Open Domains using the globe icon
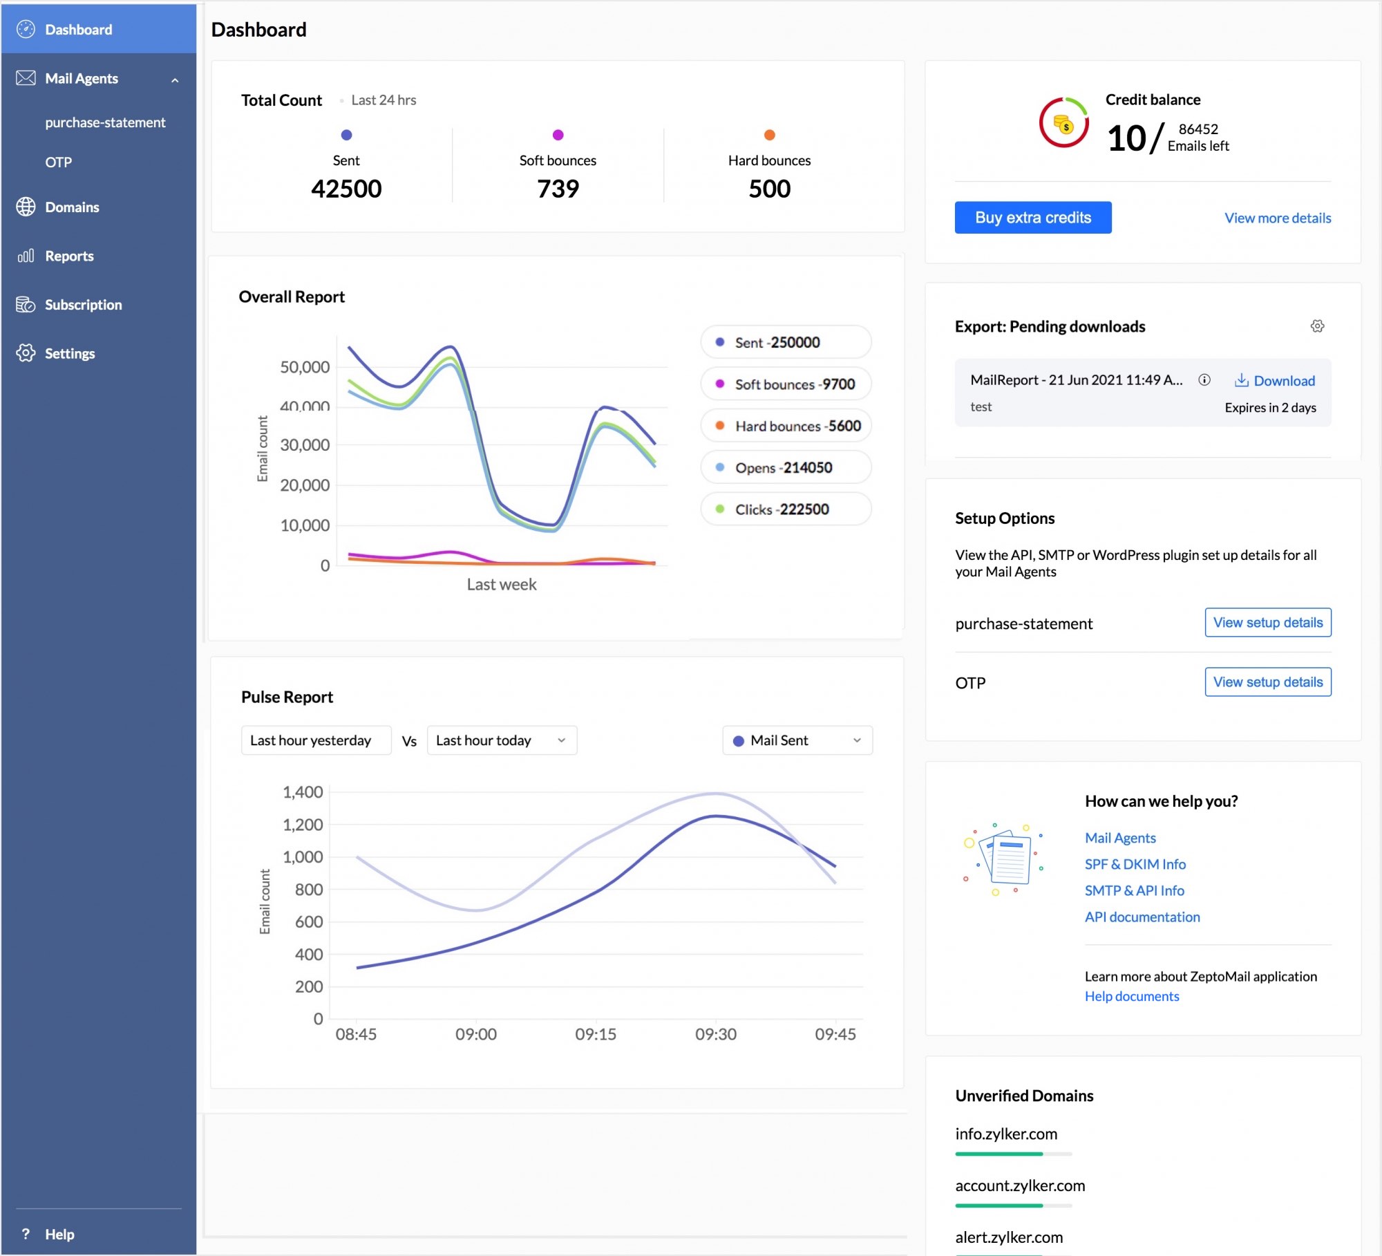 (x=26, y=207)
